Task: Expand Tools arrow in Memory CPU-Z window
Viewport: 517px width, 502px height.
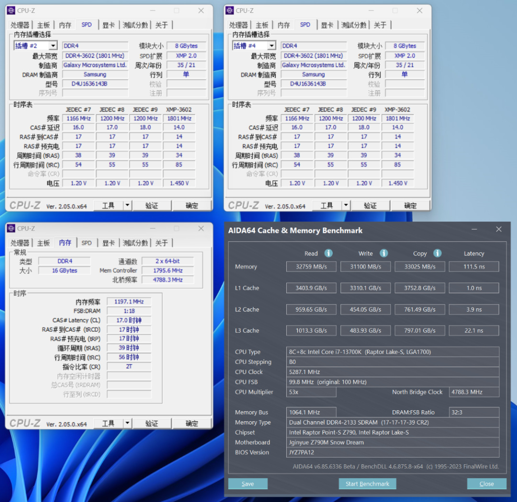Action: pyautogui.click(x=127, y=423)
